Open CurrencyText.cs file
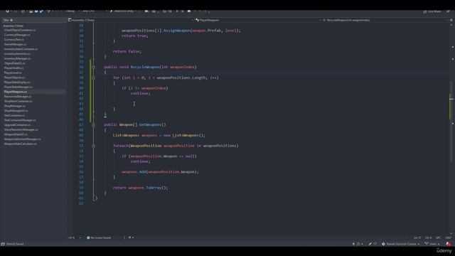 click(x=14, y=40)
